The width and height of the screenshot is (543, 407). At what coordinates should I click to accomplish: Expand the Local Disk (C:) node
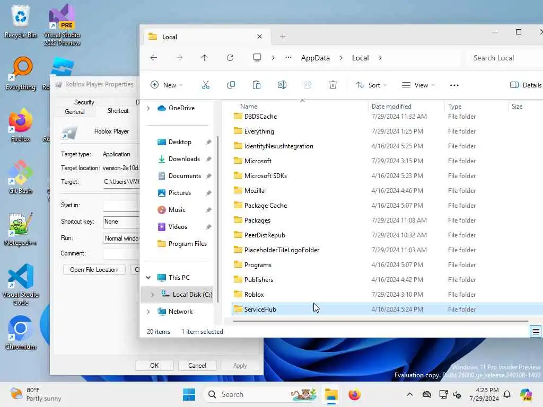(152, 295)
